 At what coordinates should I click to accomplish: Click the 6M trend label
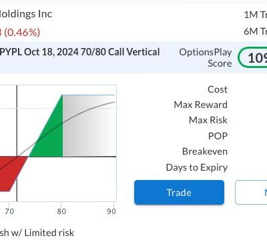256,31
